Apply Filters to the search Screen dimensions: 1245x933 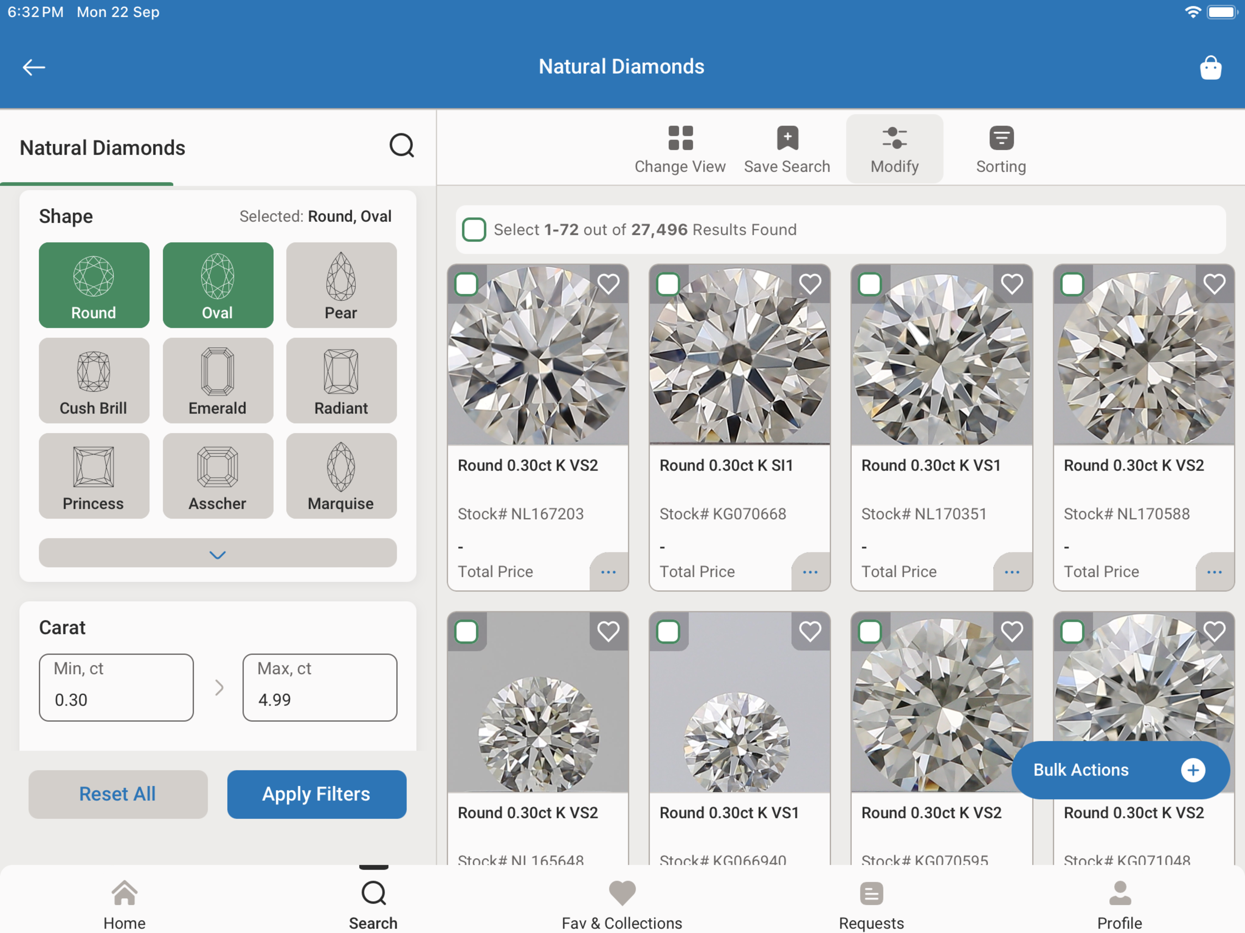coord(316,795)
